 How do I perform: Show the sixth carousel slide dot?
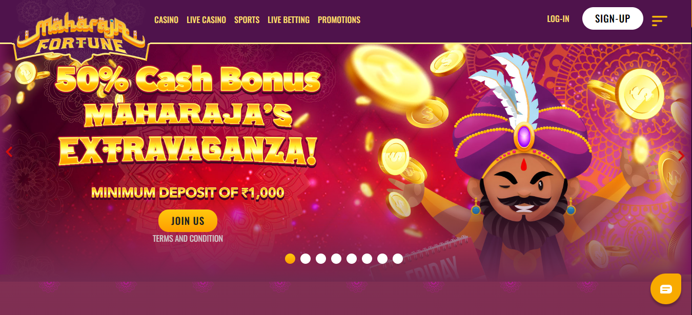click(x=367, y=259)
